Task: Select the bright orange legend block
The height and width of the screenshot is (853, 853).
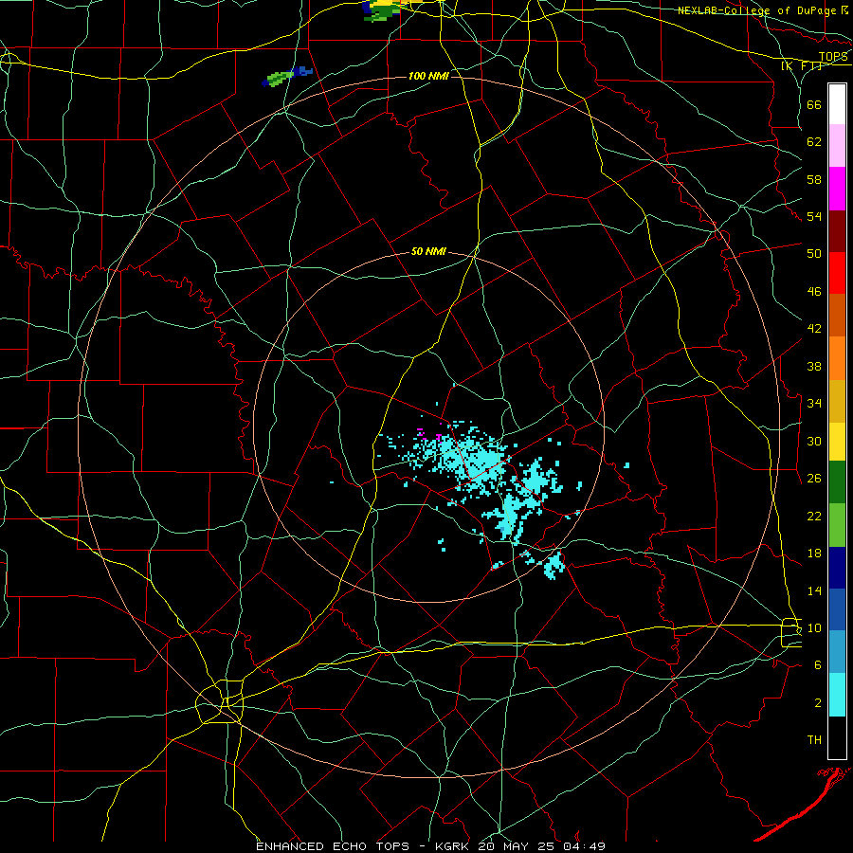Action: coord(837,358)
